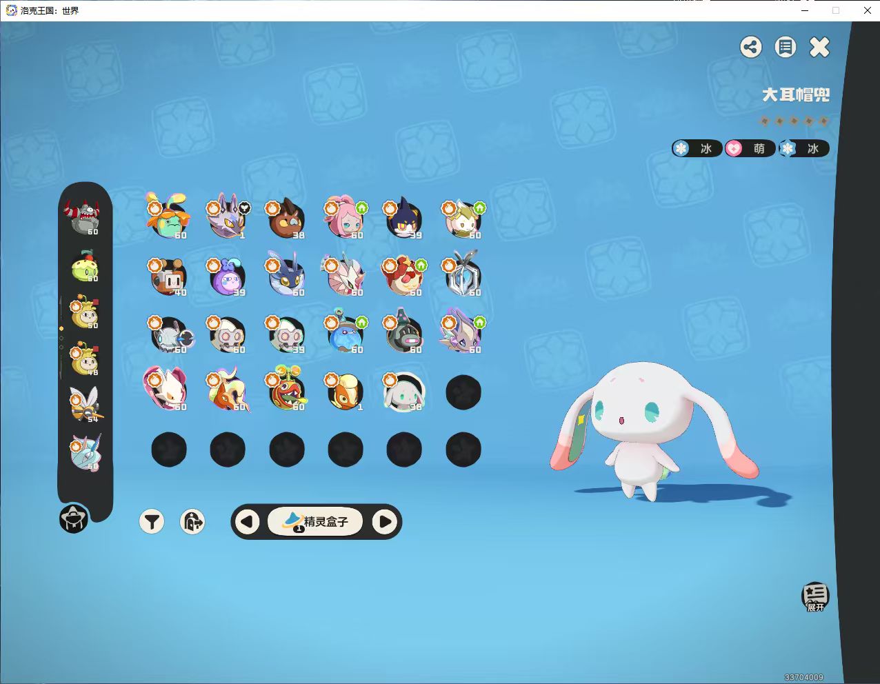Select the cream-colored crowned spirit level 60
The height and width of the screenshot is (684, 880).
[x=463, y=218]
